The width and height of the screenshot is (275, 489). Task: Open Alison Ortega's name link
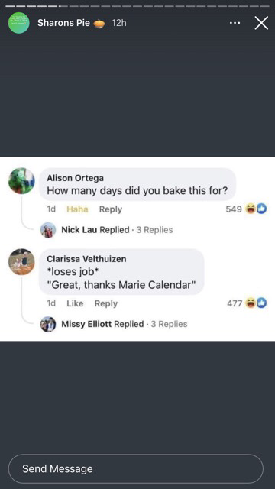75,178
